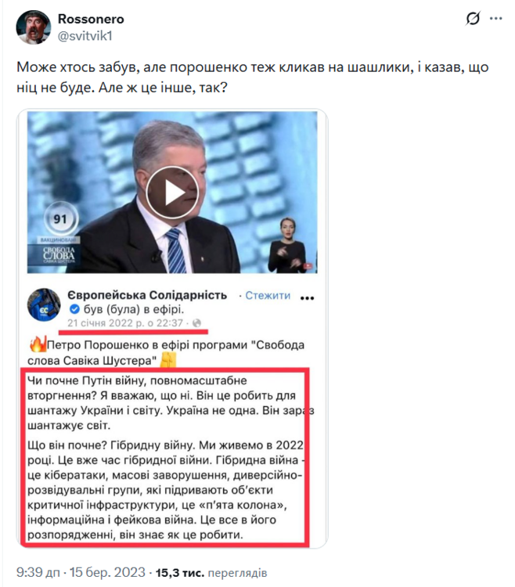Click the 21 січня 2022 post date
This screenshot has width=515, height=587.
[125, 323]
